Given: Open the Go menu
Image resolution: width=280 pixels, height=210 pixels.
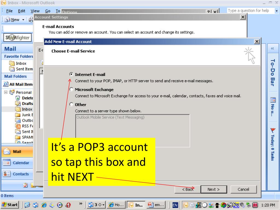Looking at the screenshot, I should (48, 11).
